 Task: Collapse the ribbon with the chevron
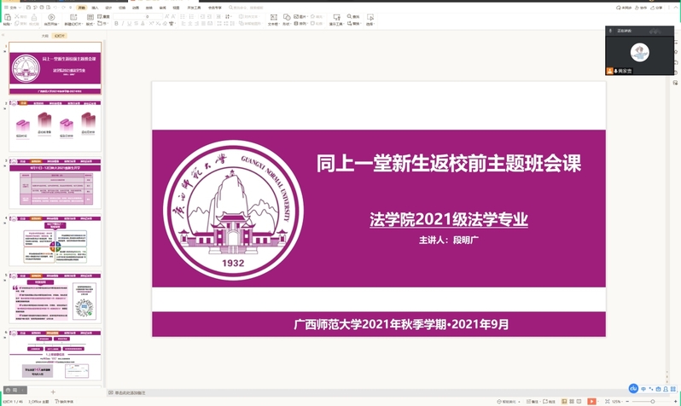pyautogui.click(x=676, y=8)
